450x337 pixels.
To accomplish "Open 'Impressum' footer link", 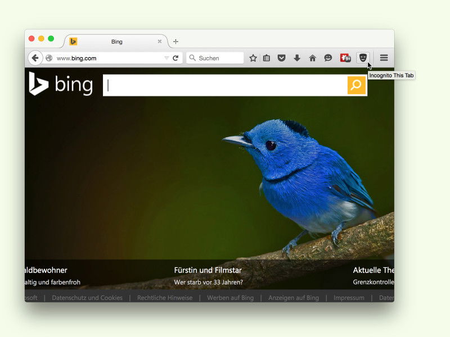I will click(349, 298).
